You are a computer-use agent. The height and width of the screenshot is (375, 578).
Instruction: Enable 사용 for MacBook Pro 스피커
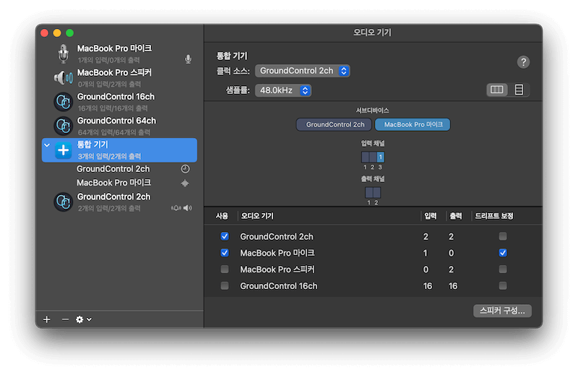pos(225,270)
